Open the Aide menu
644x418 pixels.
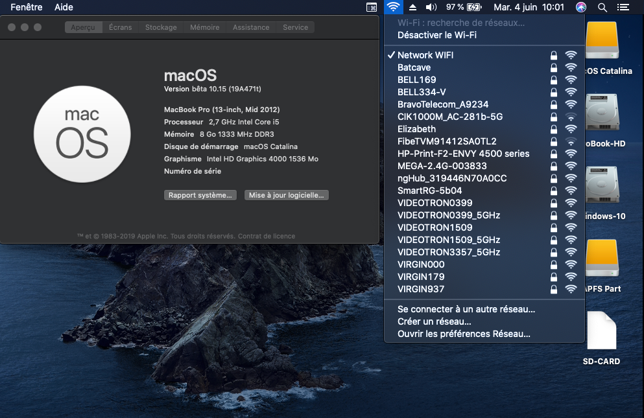coord(64,7)
